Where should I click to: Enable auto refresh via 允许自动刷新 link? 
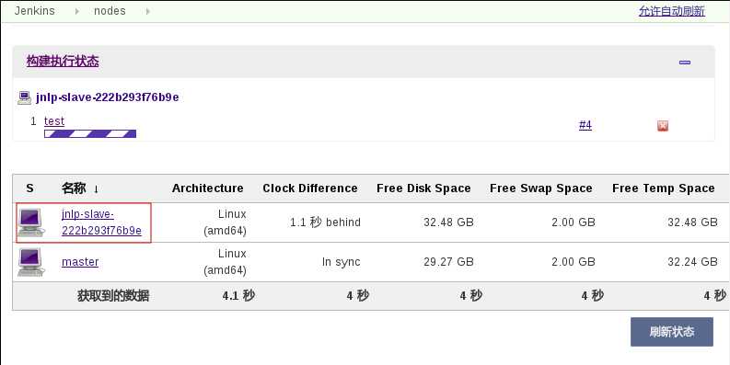coord(671,11)
